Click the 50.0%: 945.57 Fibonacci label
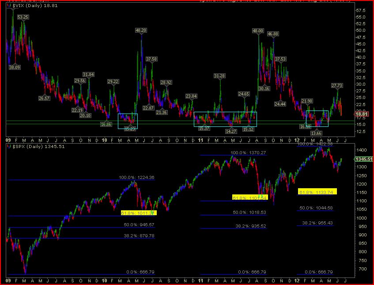 [x=139, y=225]
